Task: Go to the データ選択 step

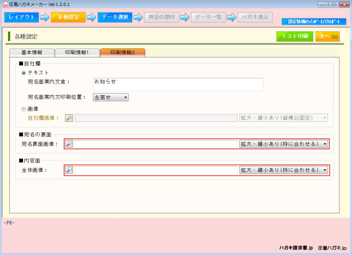Action: point(115,17)
